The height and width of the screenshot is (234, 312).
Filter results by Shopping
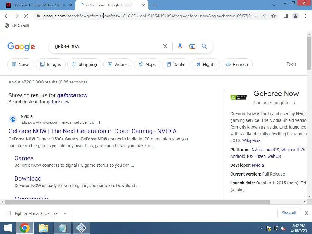[x=84, y=64]
